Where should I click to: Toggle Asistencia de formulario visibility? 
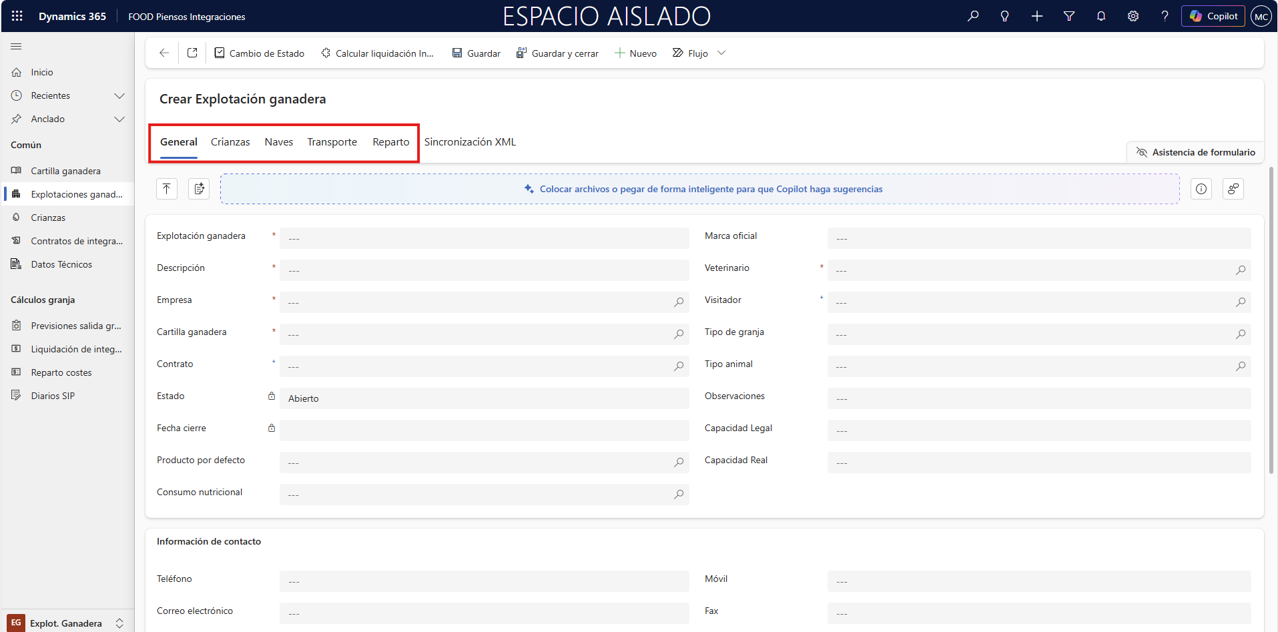click(x=1195, y=152)
